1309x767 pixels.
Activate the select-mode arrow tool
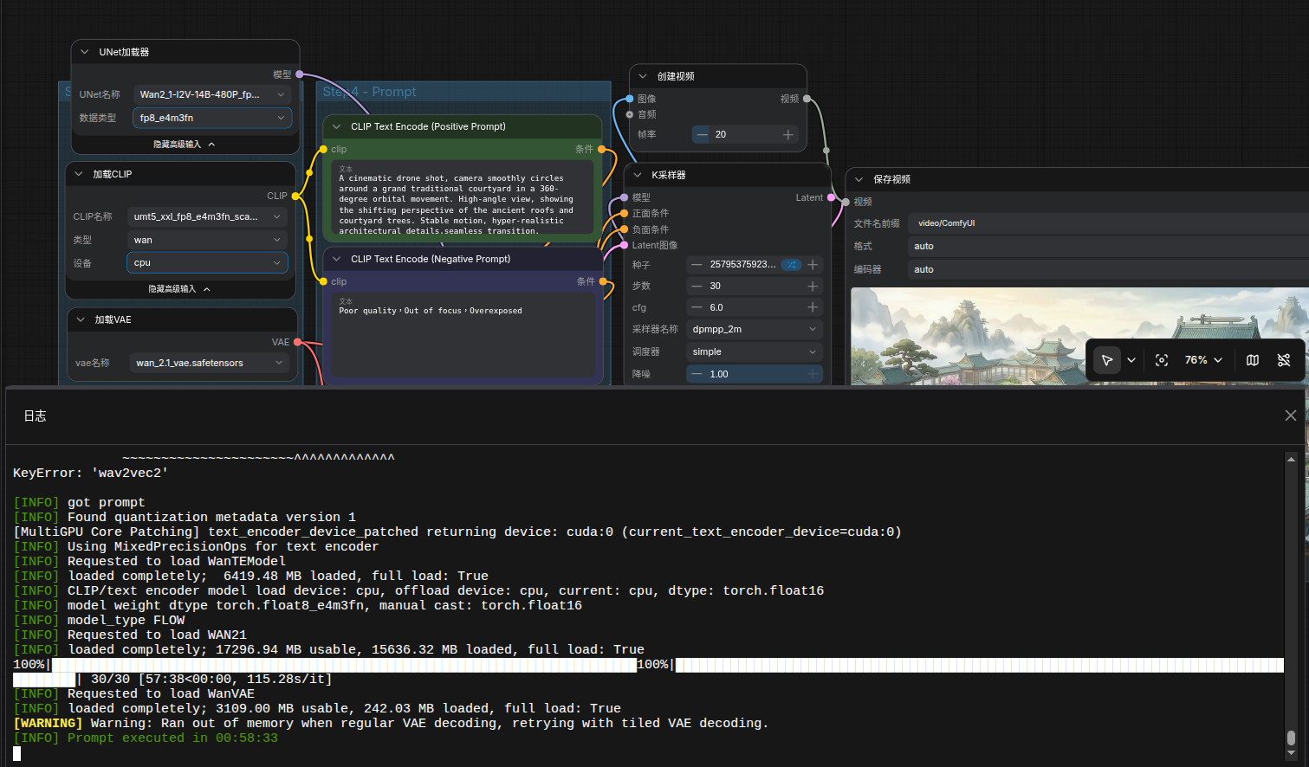click(x=1107, y=360)
